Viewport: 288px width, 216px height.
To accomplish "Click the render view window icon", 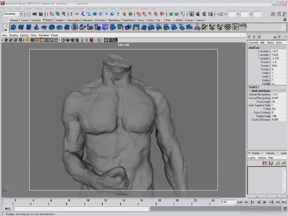I will pos(192,14).
